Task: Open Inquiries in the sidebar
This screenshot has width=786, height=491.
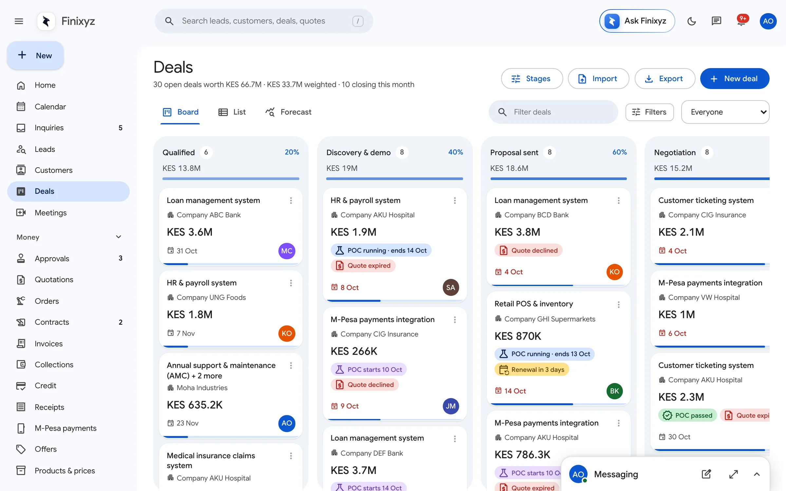Action: [x=68, y=128]
